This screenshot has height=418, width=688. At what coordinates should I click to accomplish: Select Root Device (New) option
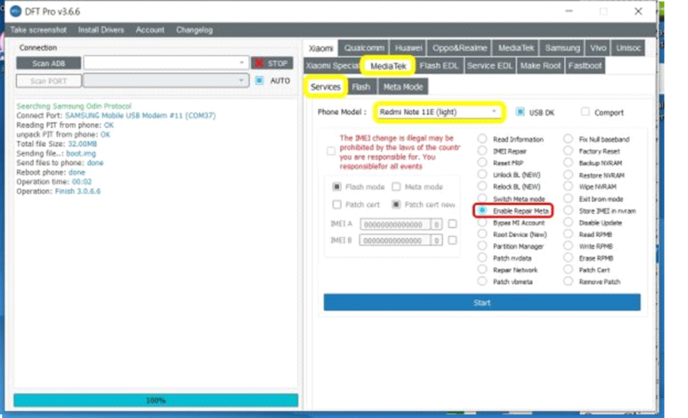(482, 234)
